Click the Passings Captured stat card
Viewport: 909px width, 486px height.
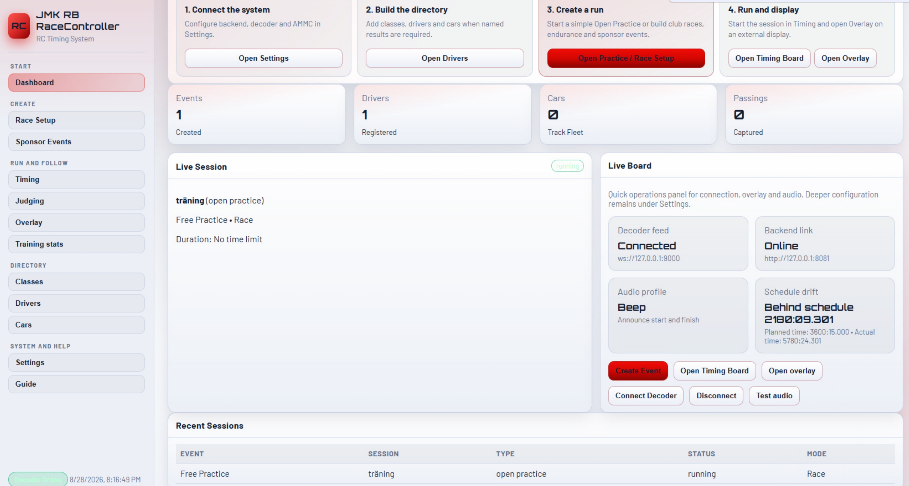tap(814, 115)
